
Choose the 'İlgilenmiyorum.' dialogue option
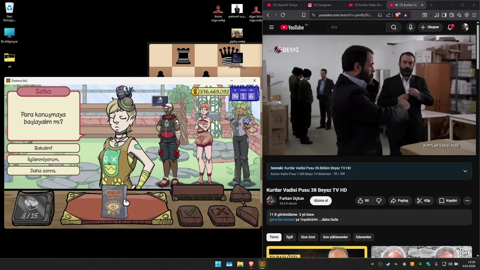tap(43, 159)
